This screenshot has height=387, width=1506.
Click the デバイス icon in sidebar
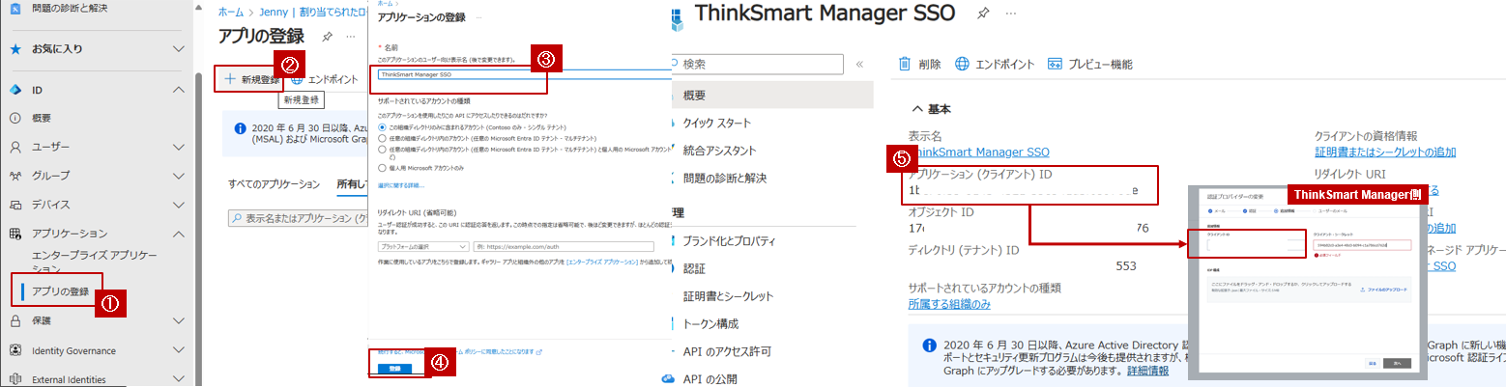[15, 205]
